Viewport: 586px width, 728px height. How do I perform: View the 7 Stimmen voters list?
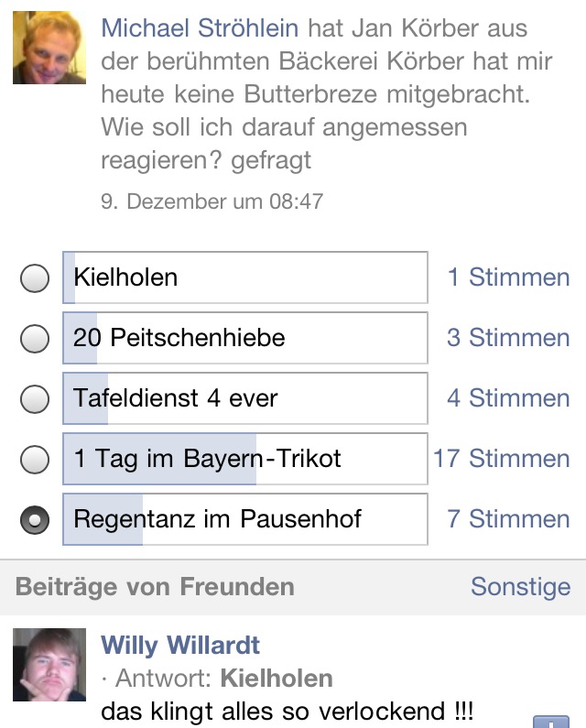point(508,519)
